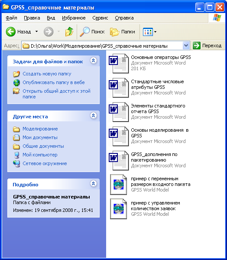227x260 pixels.
Task: Click file name Основы моделирования в GPSS
Action: [x=160, y=133]
